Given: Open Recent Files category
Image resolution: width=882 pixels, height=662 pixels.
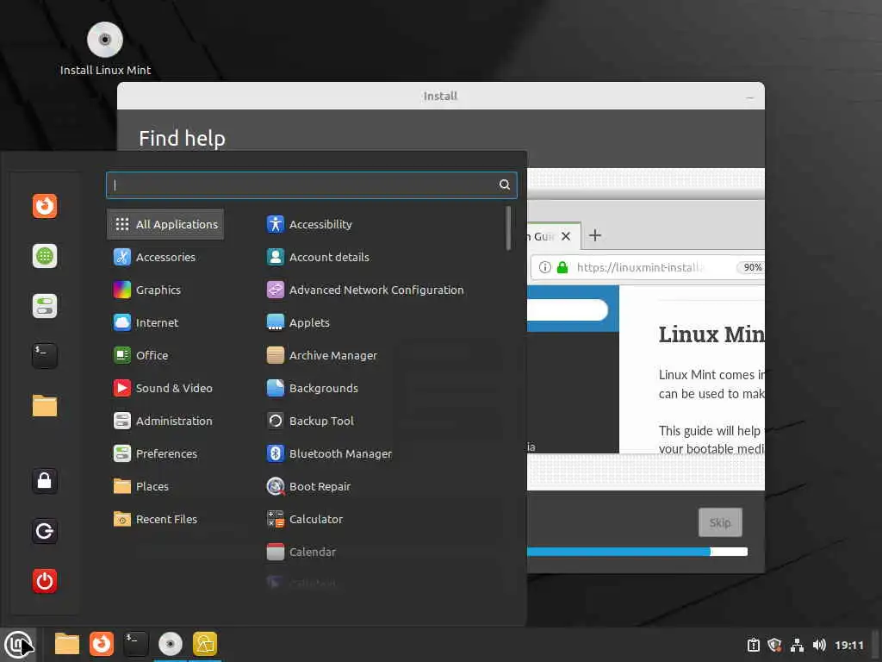Looking at the screenshot, I should (x=165, y=519).
